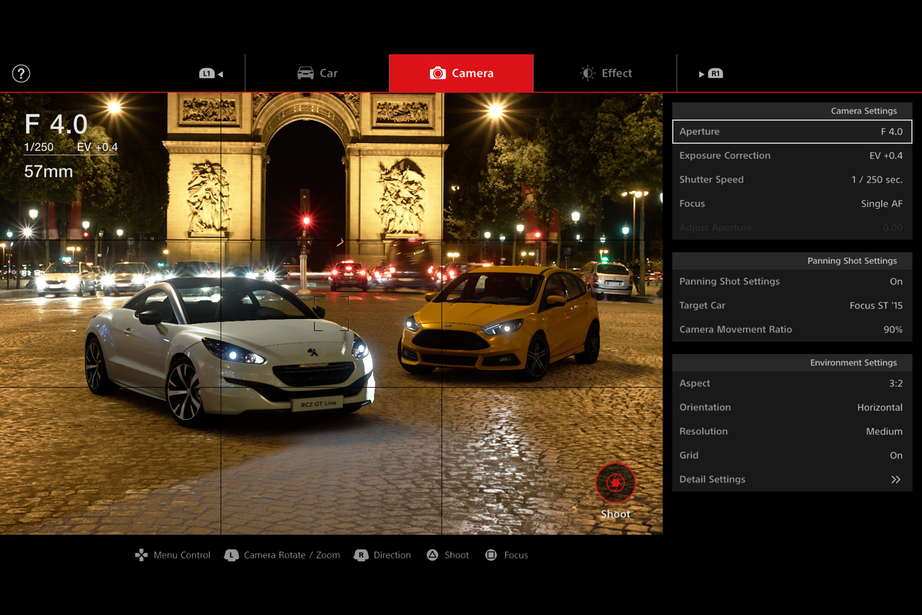922x615 pixels.
Task: Click the Camera Settings header
Action: coord(792,111)
